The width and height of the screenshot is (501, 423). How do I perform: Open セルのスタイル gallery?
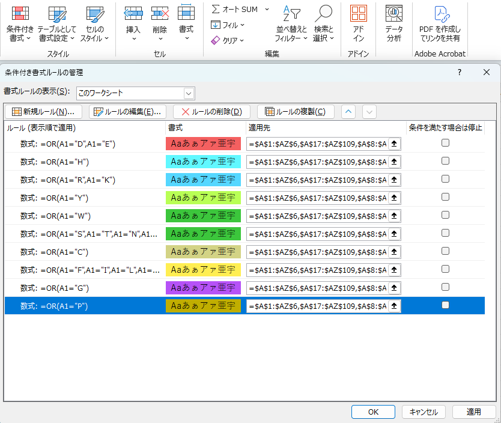click(x=94, y=24)
